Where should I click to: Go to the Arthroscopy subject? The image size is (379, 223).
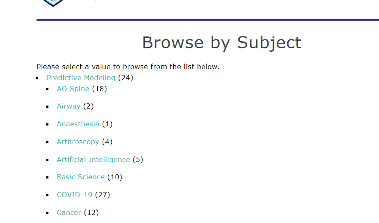(x=78, y=142)
